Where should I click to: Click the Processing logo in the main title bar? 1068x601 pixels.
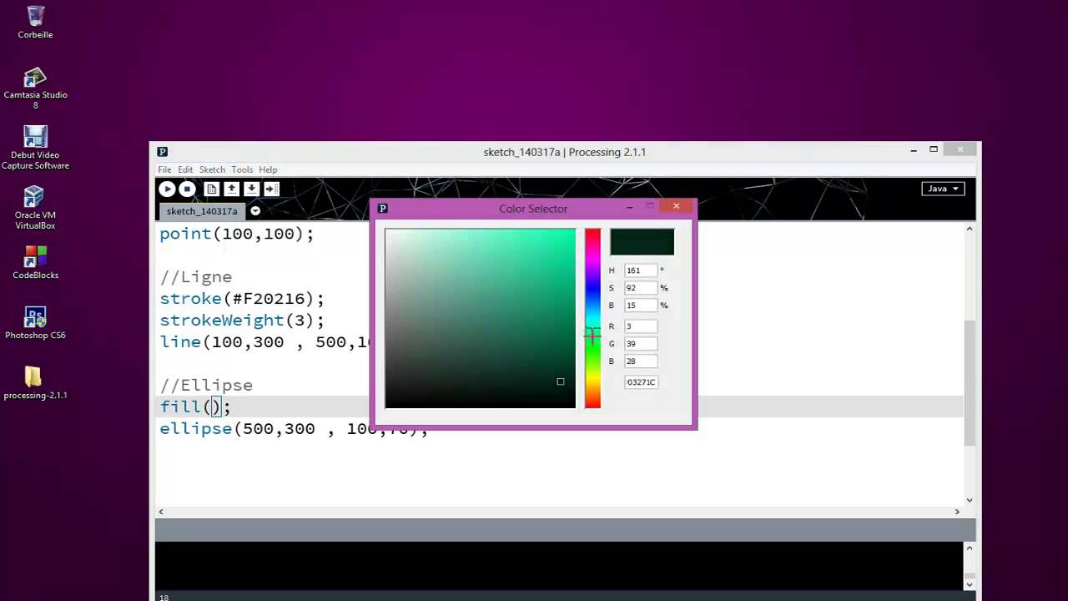tap(163, 152)
